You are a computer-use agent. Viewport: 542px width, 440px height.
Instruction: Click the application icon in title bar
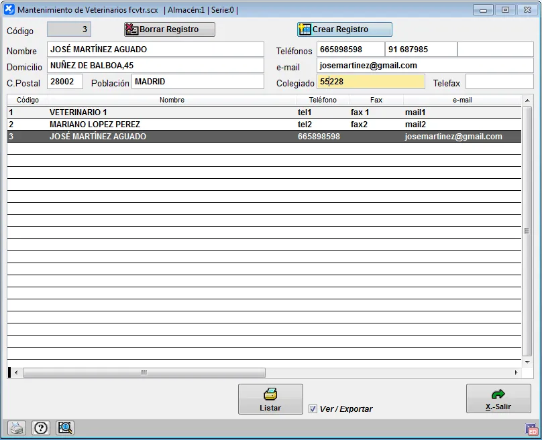pos(9,10)
